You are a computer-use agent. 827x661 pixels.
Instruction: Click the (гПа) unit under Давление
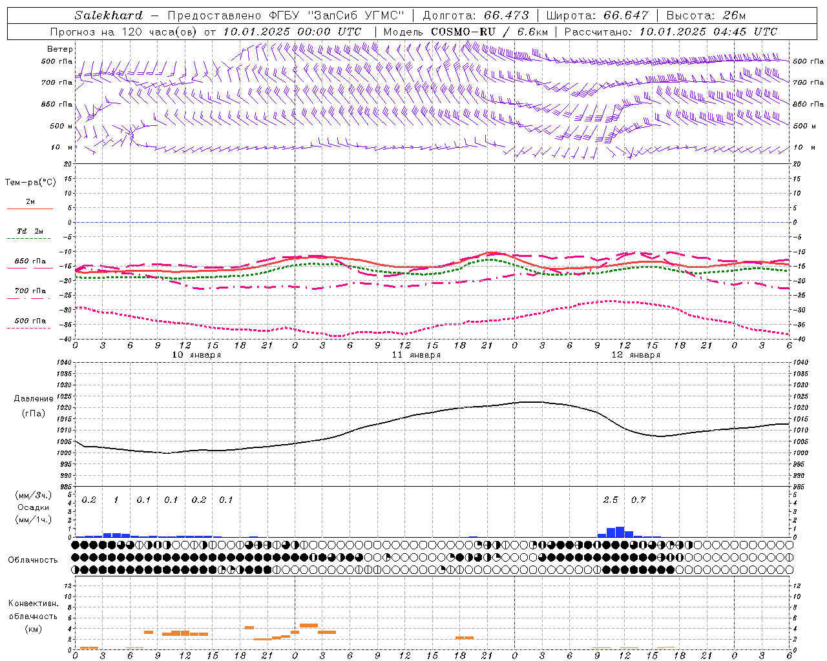(x=34, y=413)
